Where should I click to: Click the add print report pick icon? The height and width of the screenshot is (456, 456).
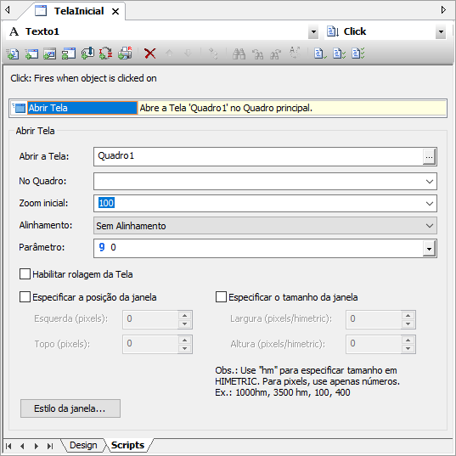(x=125, y=53)
